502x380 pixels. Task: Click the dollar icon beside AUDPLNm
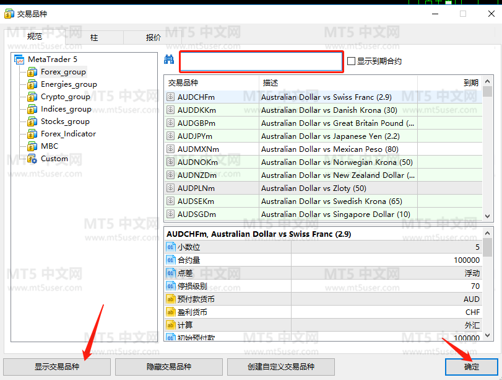click(x=171, y=188)
